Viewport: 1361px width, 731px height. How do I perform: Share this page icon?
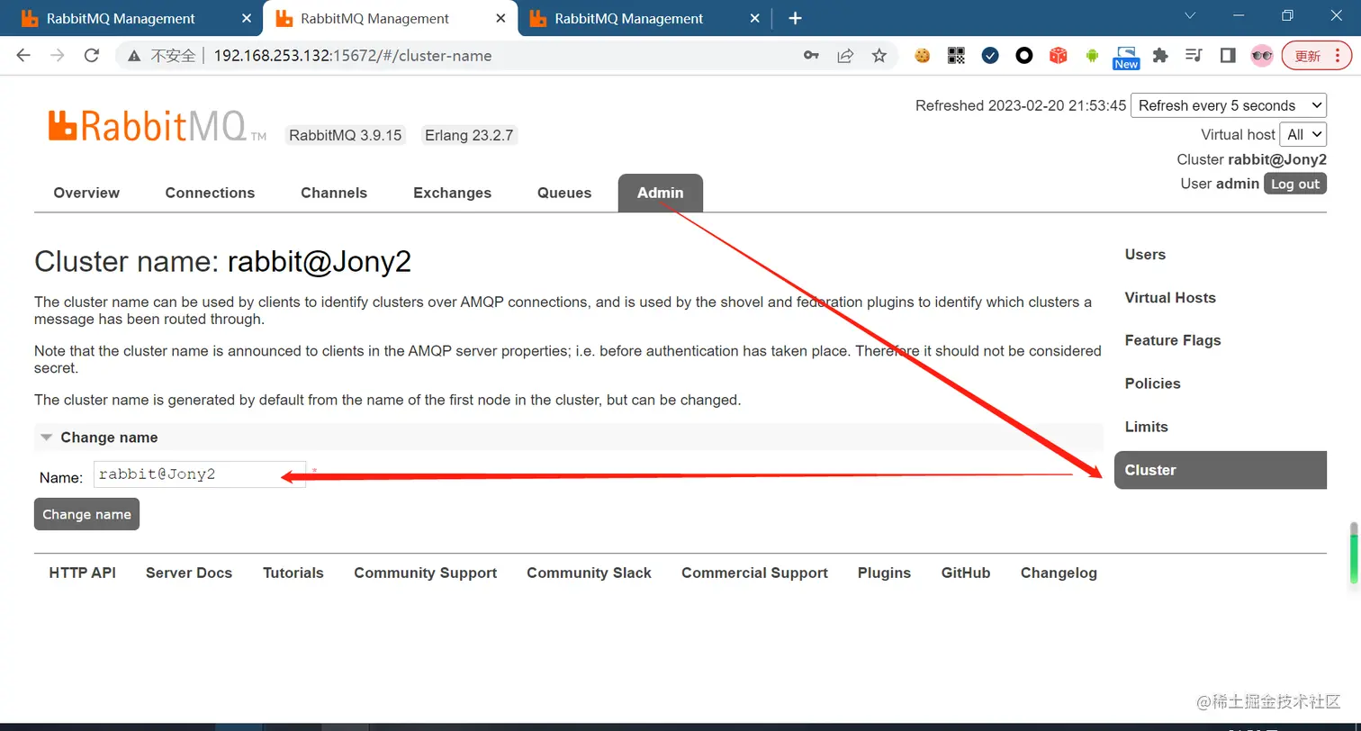click(x=845, y=55)
